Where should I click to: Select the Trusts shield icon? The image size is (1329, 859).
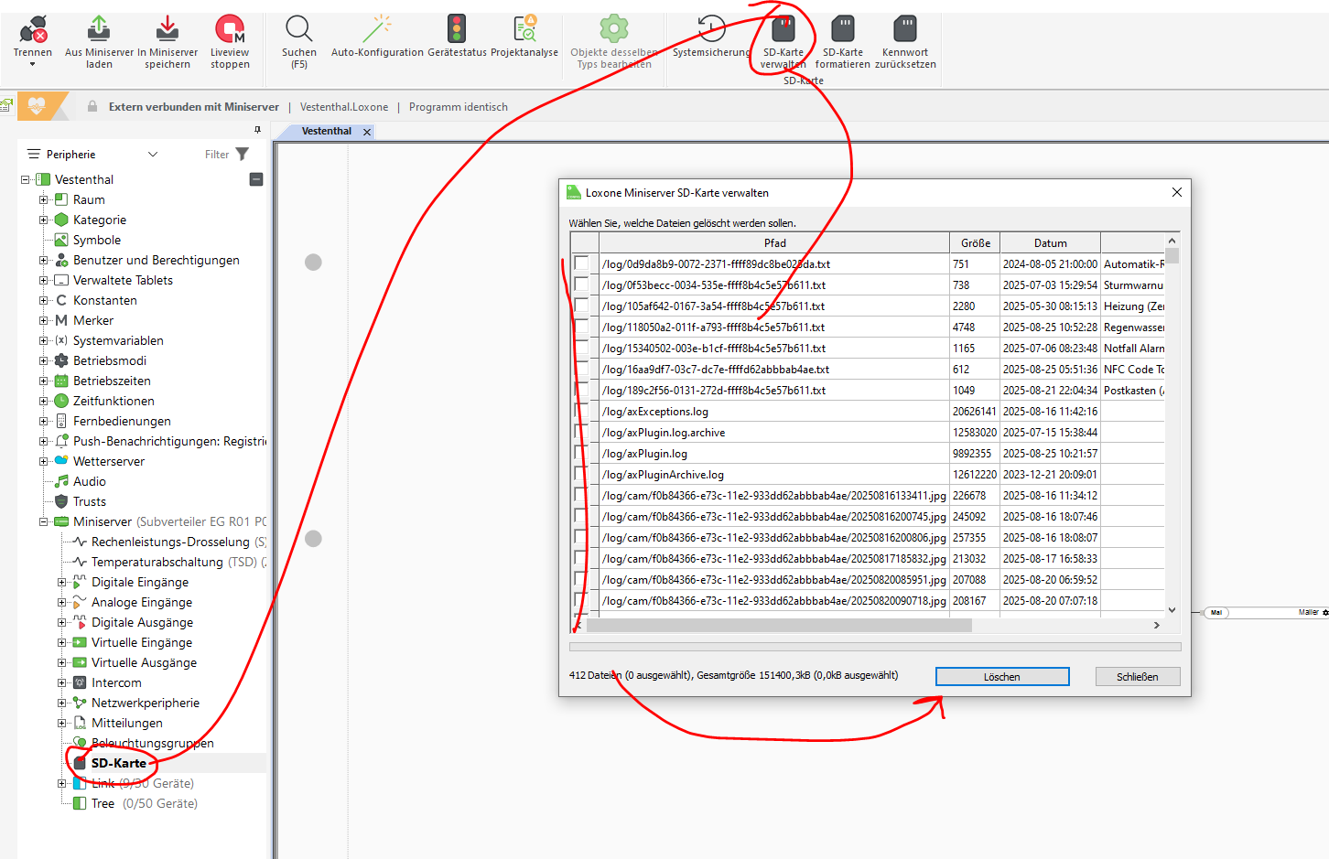point(61,501)
